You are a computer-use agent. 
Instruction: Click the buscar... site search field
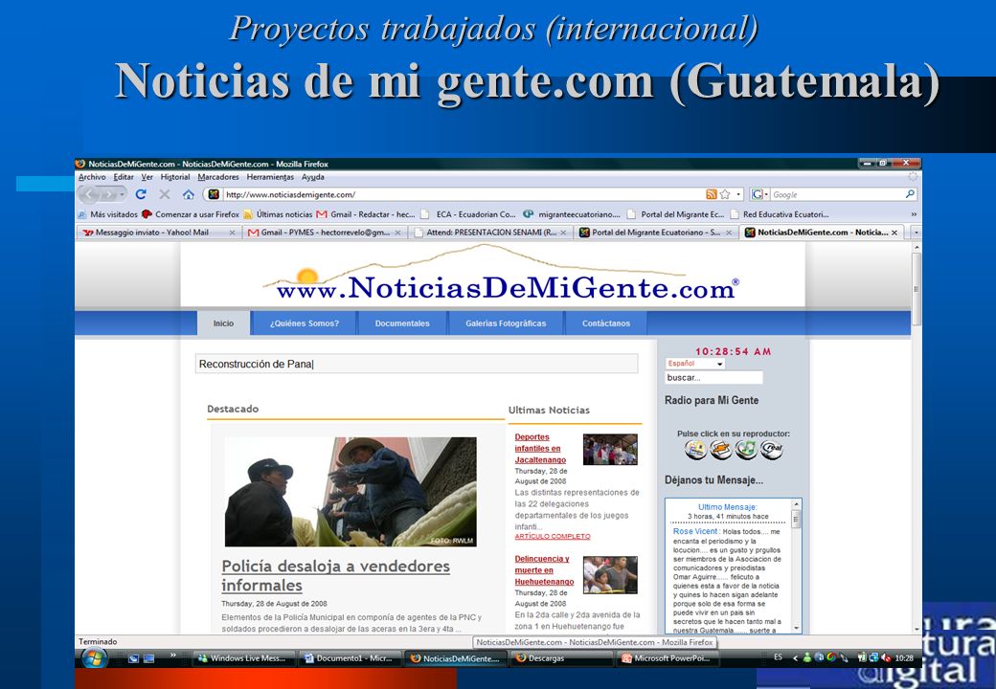click(x=713, y=377)
